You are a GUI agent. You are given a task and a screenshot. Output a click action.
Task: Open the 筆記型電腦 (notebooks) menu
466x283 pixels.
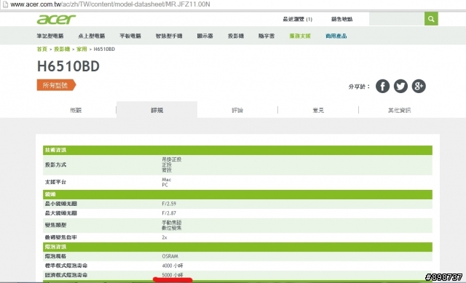coord(50,36)
